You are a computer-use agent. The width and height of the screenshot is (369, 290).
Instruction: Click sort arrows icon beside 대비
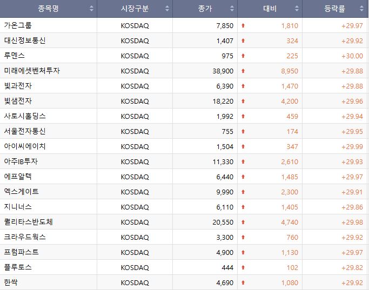297,9
